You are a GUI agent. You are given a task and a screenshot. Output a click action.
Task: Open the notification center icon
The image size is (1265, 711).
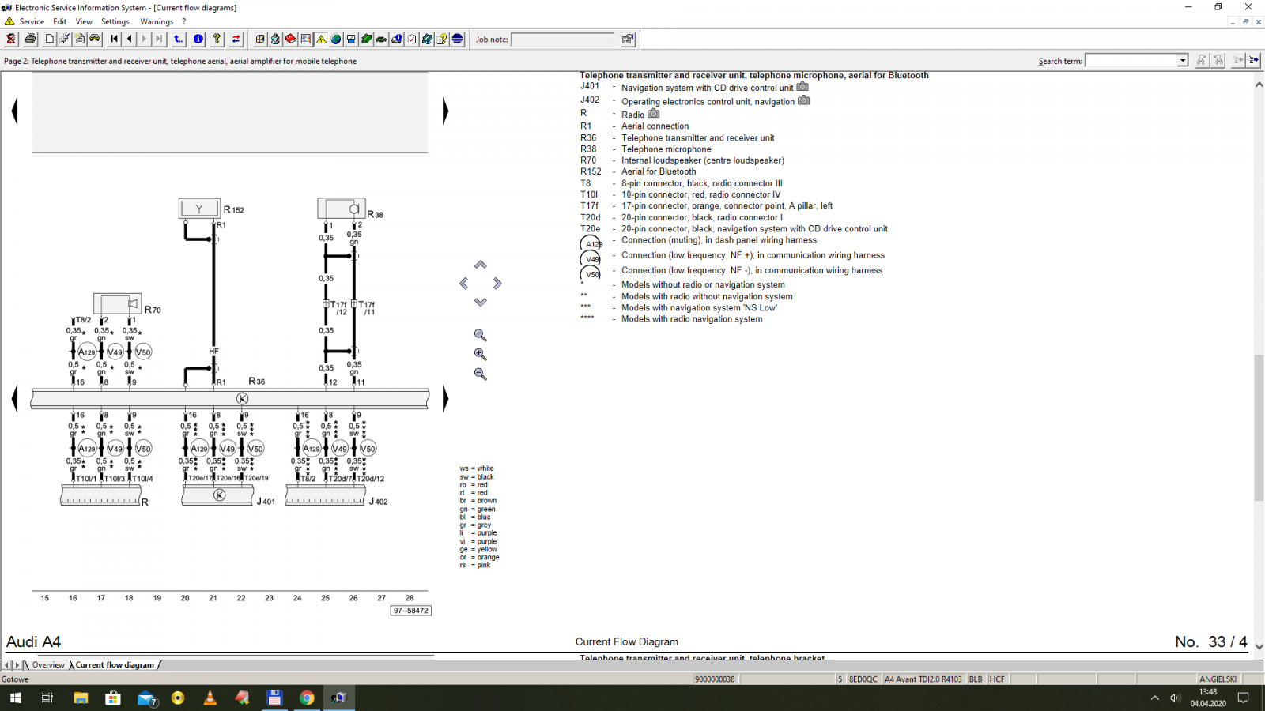1243,698
